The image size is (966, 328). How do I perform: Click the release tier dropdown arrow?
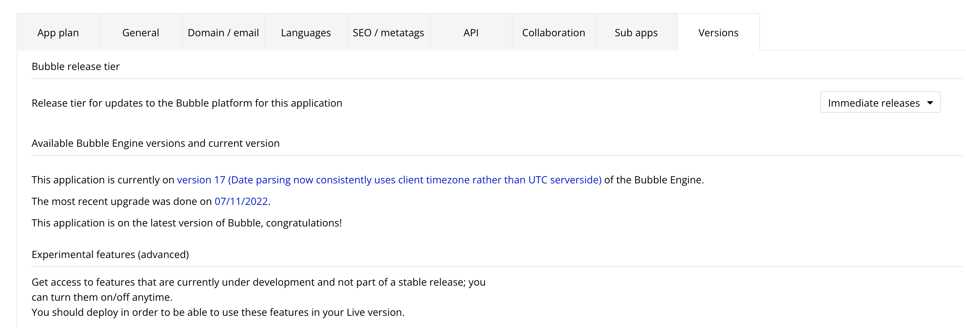click(930, 103)
